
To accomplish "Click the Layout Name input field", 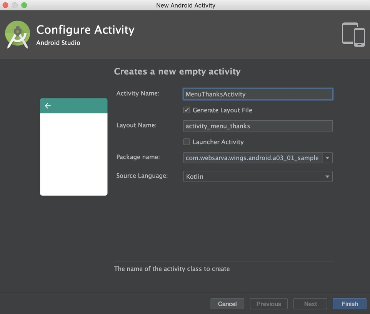I will (x=258, y=126).
